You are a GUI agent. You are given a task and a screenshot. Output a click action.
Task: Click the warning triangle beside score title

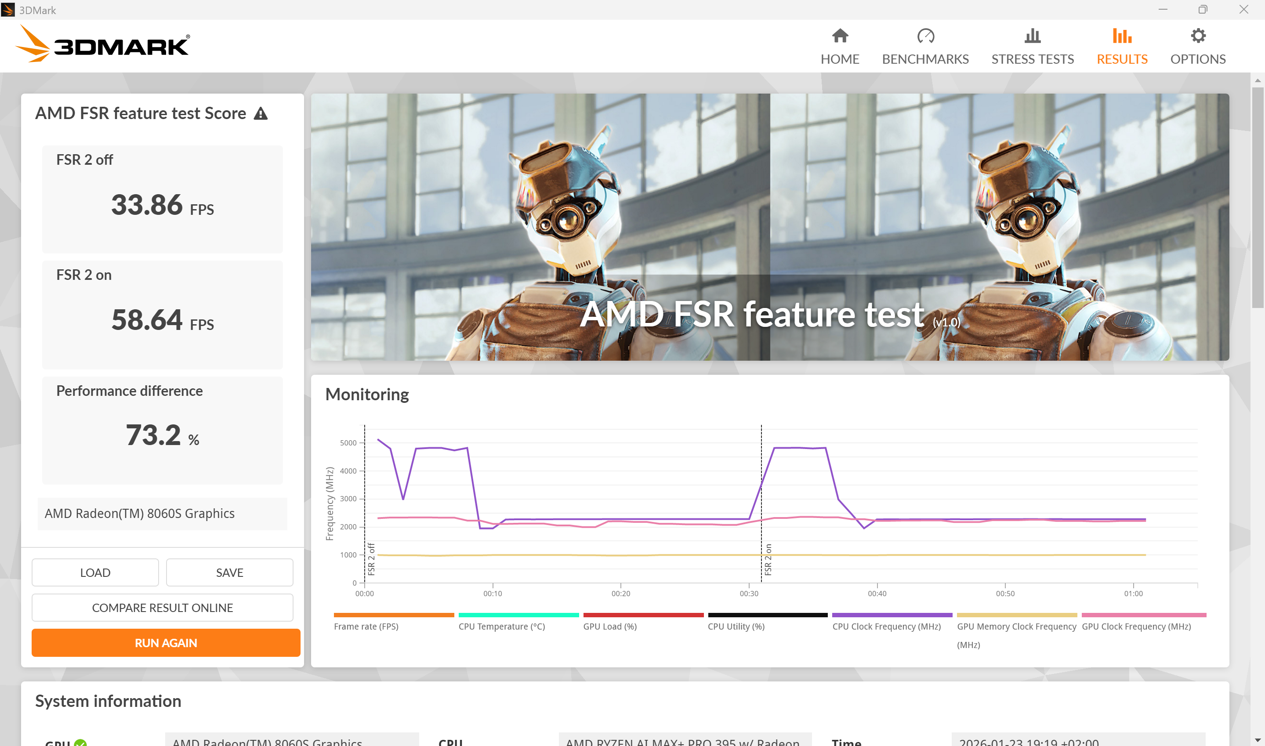(260, 114)
